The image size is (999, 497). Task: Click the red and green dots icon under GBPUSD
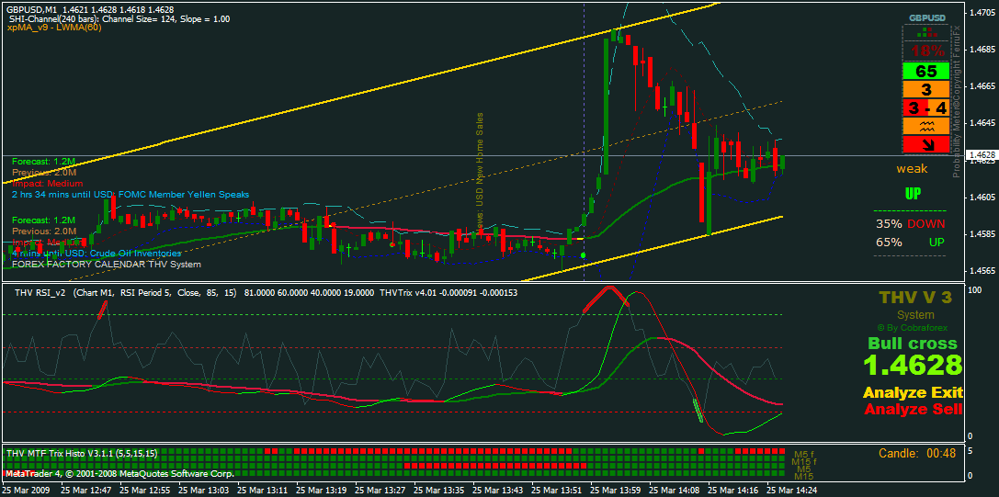tap(925, 33)
